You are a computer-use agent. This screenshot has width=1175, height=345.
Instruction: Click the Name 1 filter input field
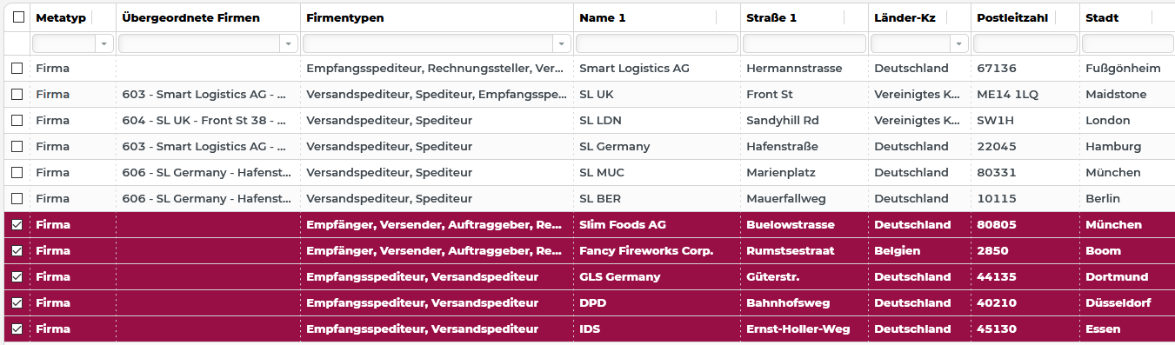tap(657, 43)
